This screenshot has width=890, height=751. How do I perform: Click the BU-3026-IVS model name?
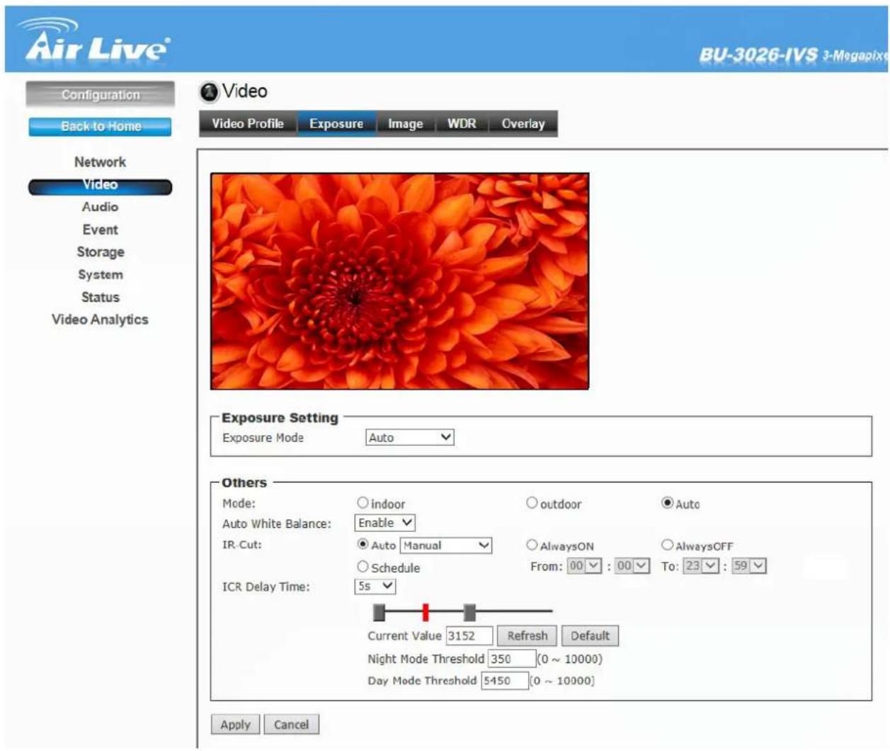[758, 55]
